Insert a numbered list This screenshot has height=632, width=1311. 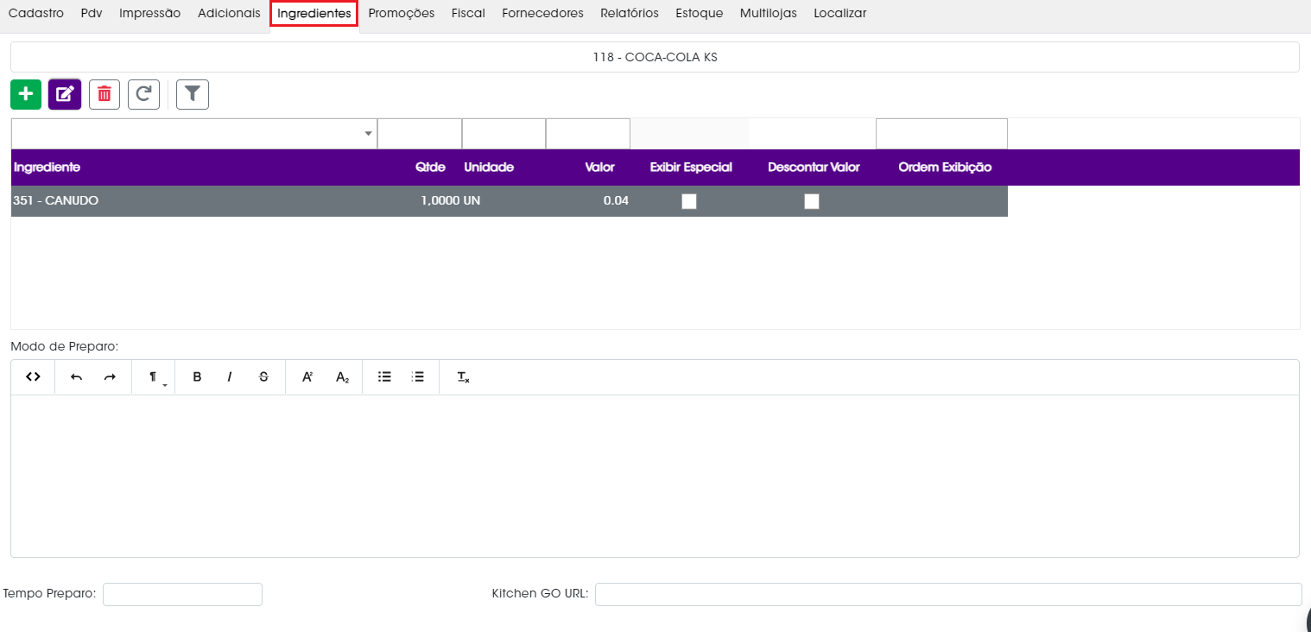(418, 377)
